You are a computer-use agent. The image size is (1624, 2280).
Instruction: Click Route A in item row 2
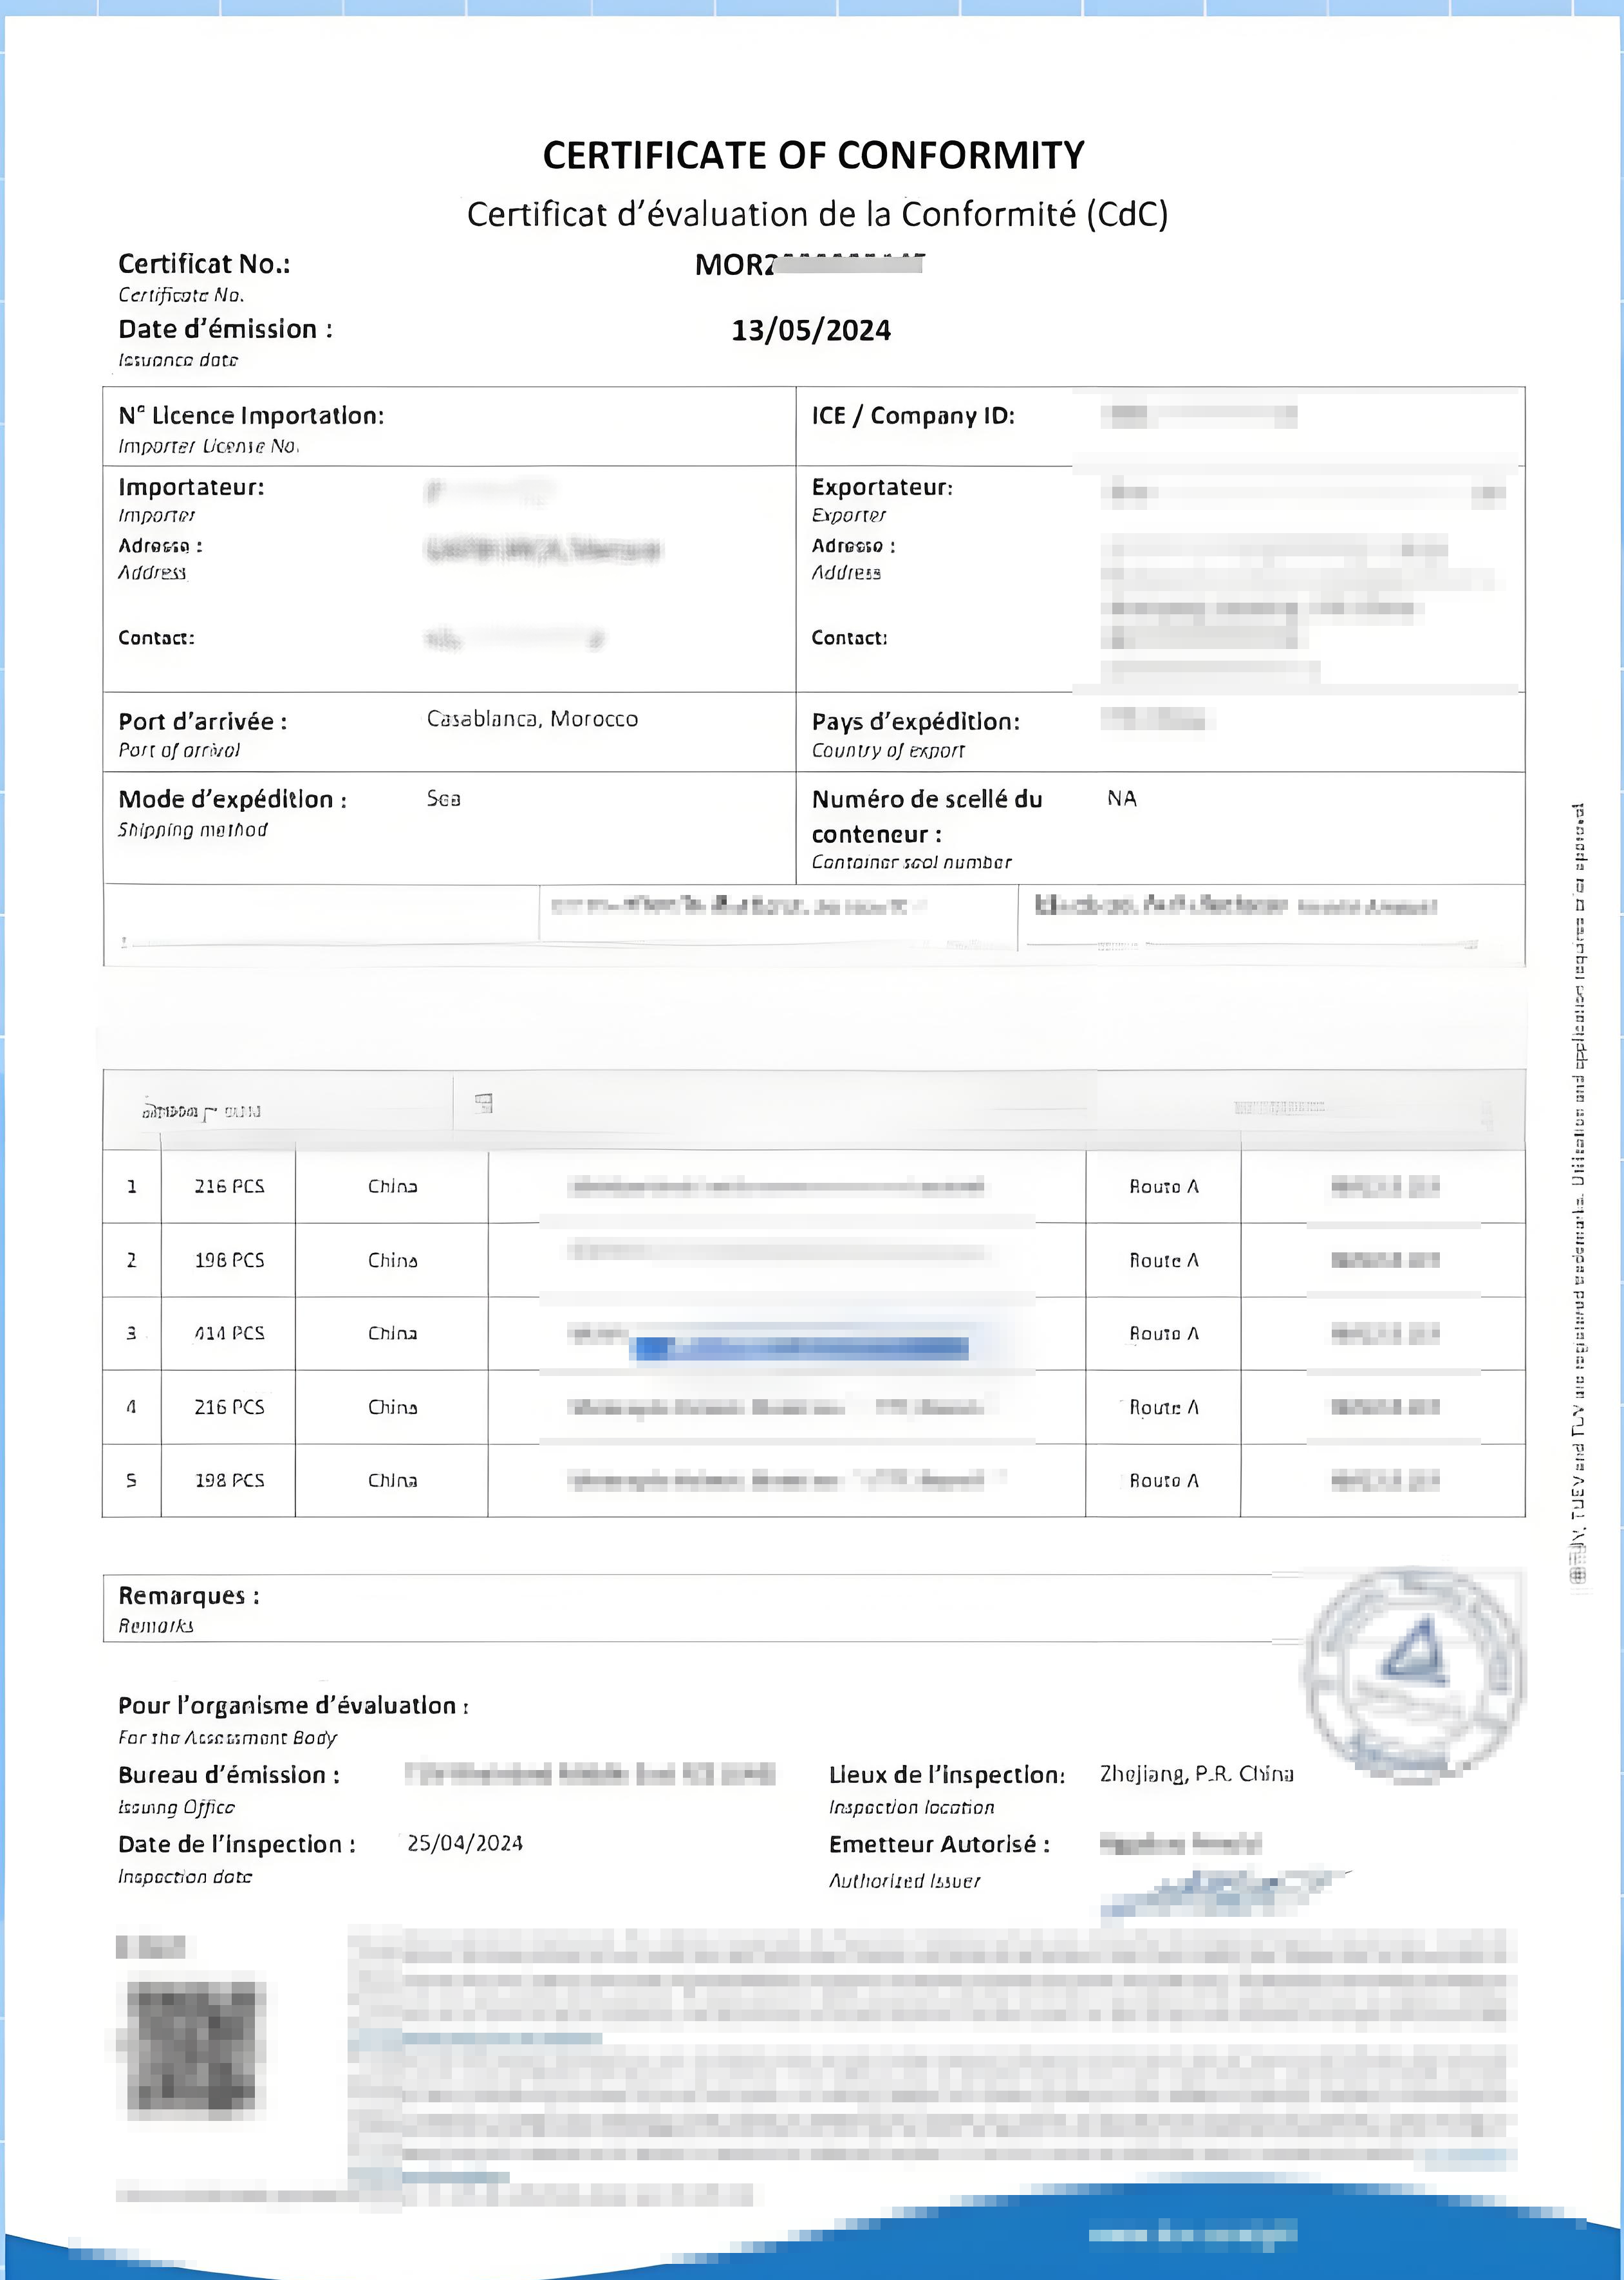[1164, 1261]
